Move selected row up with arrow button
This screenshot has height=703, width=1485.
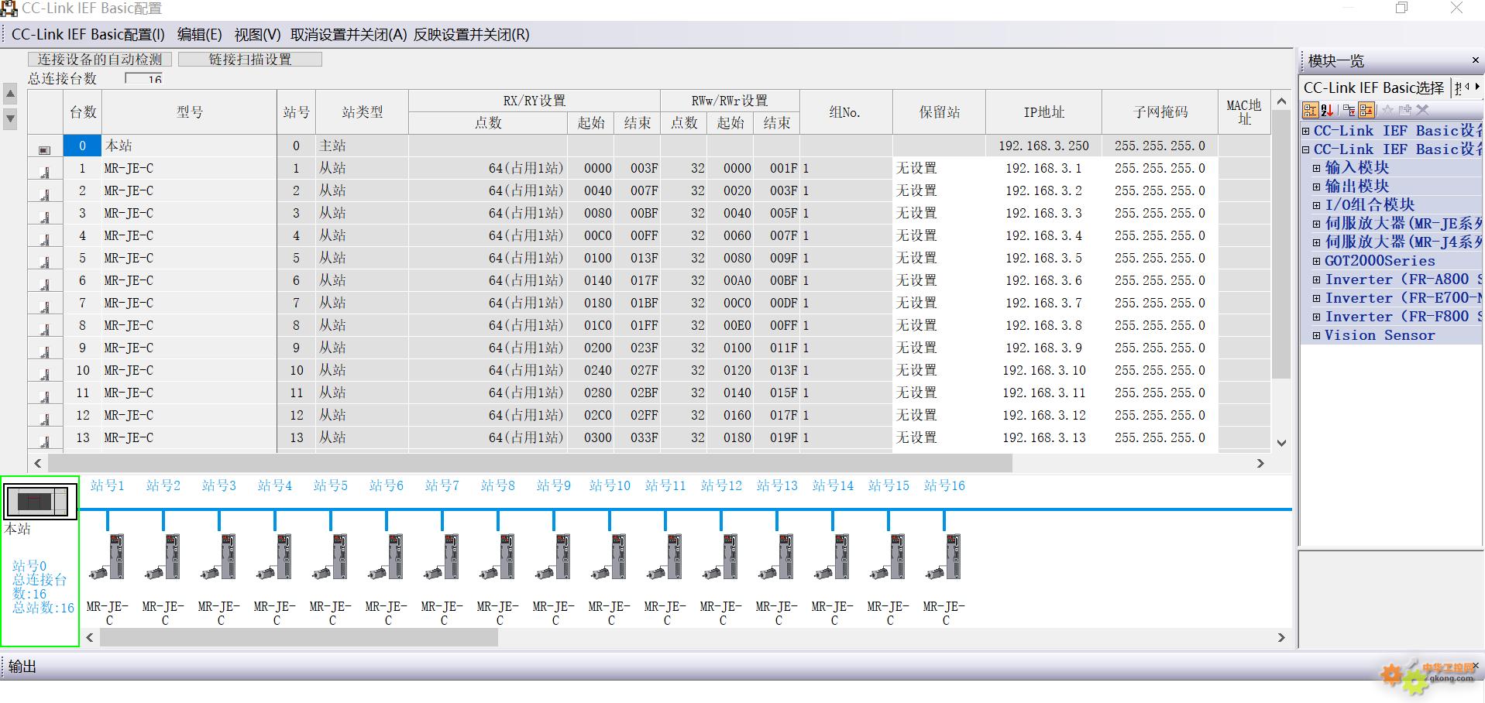point(10,94)
